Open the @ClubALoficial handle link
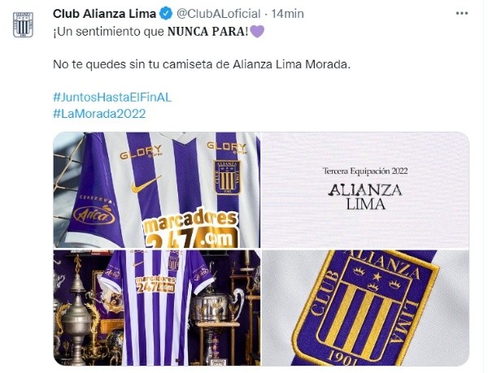This screenshot has height=373, width=488. pyautogui.click(x=219, y=14)
